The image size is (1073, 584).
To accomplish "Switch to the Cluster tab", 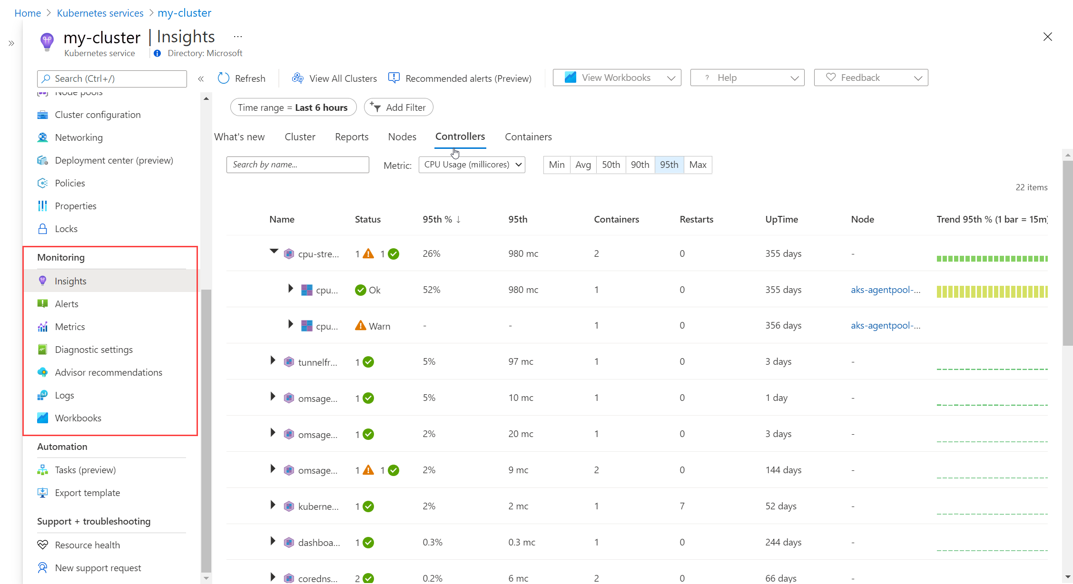I will 300,137.
